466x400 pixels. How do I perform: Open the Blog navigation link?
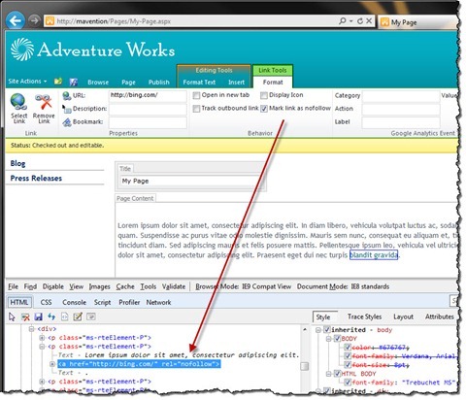click(x=17, y=163)
